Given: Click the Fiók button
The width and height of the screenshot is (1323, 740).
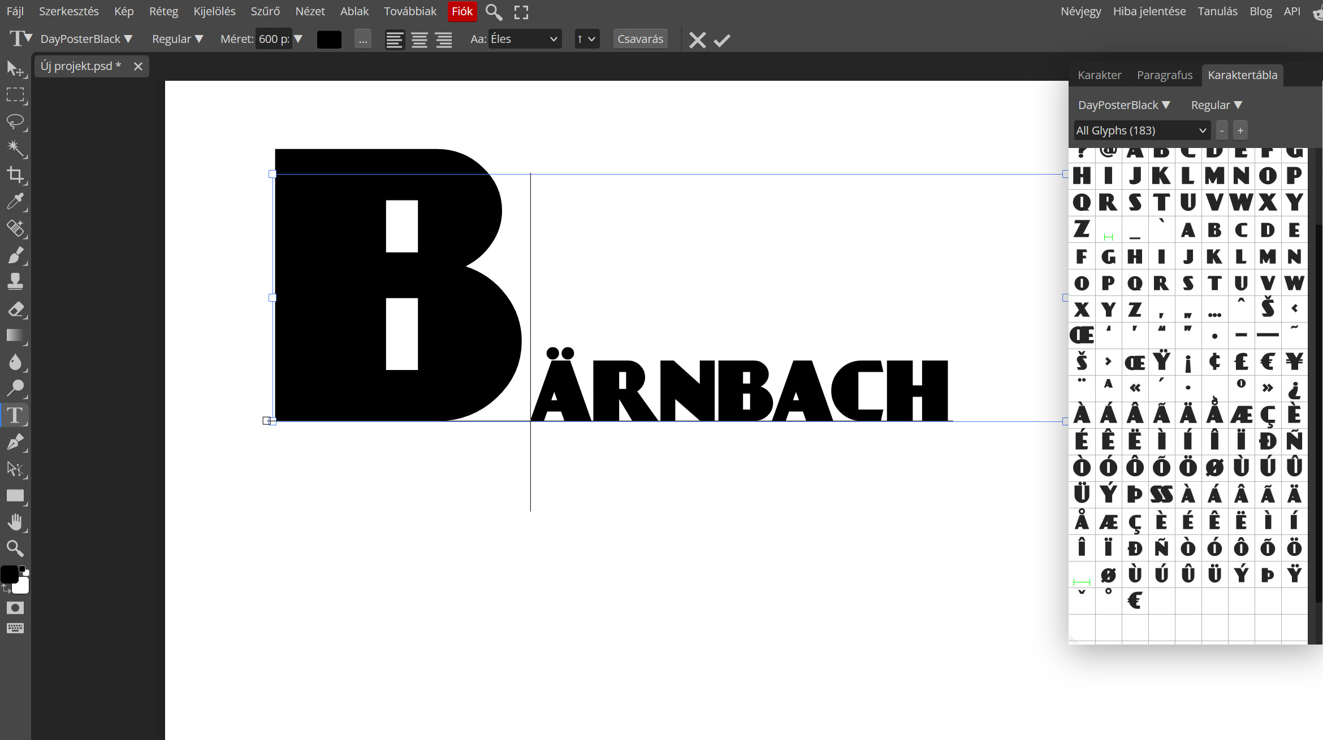Looking at the screenshot, I should tap(462, 11).
